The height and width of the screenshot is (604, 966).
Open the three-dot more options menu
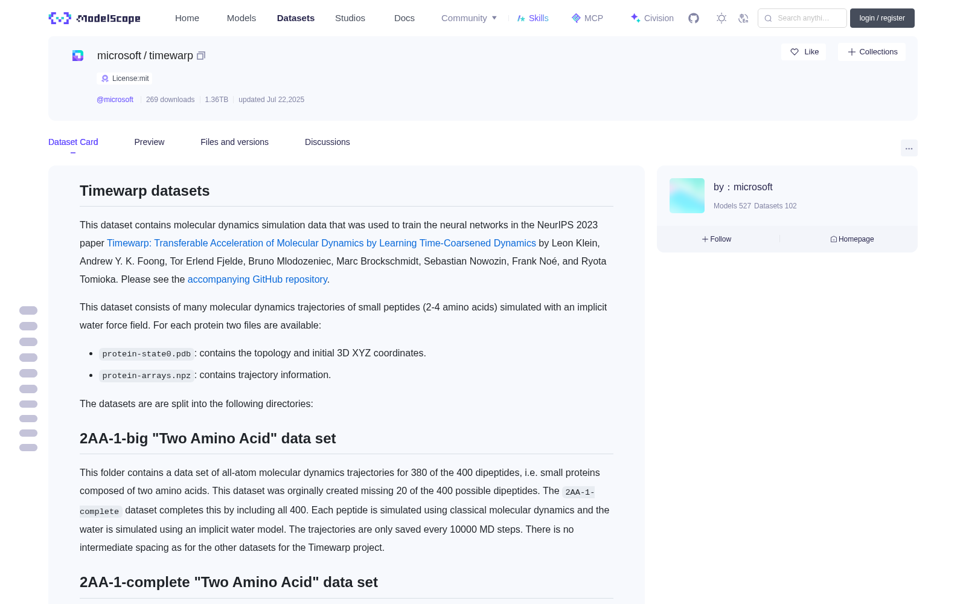[x=909, y=148]
